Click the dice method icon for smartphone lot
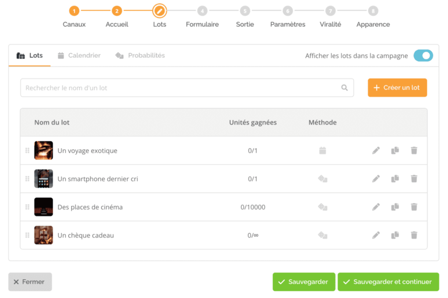This screenshot has height=298, width=448. [323, 178]
